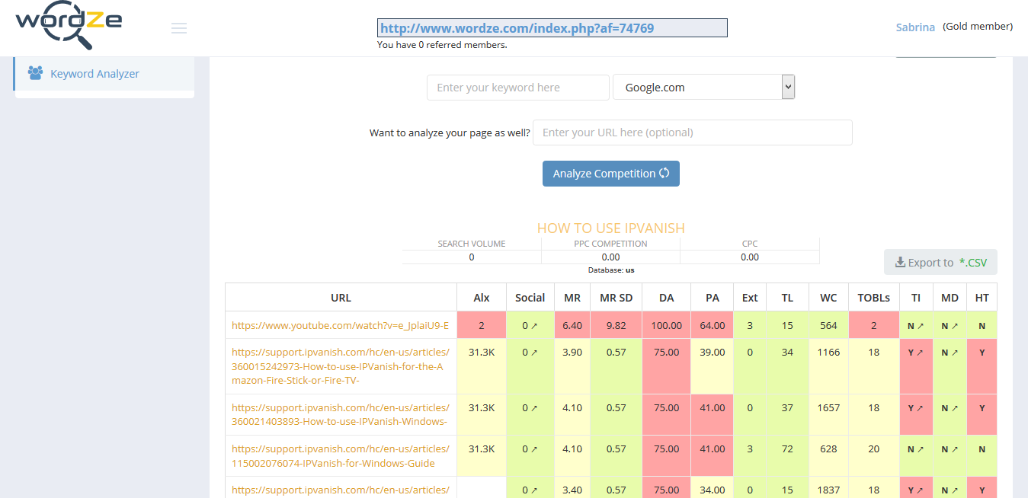Click the HOW TO USE IPVANISH heading
This screenshot has width=1028, height=498.
[611, 228]
